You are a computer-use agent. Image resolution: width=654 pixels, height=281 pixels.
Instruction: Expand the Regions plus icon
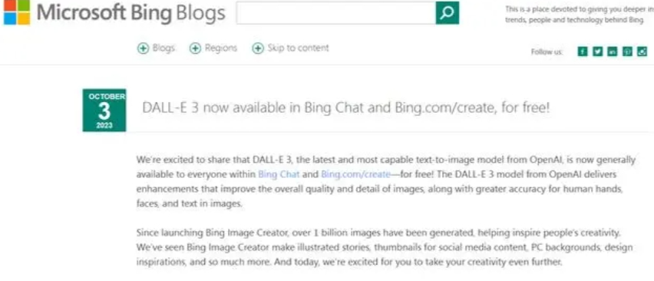pyautogui.click(x=195, y=48)
